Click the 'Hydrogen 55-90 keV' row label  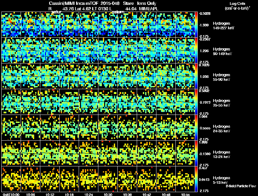pos(222,77)
